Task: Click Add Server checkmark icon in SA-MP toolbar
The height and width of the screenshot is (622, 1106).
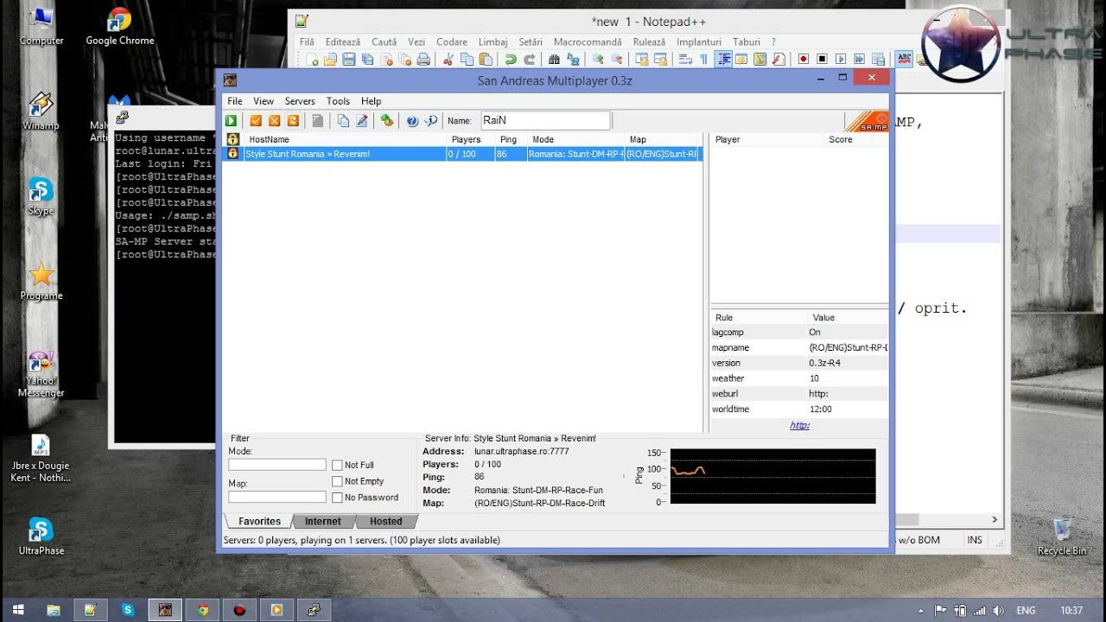Action: pyautogui.click(x=256, y=121)
